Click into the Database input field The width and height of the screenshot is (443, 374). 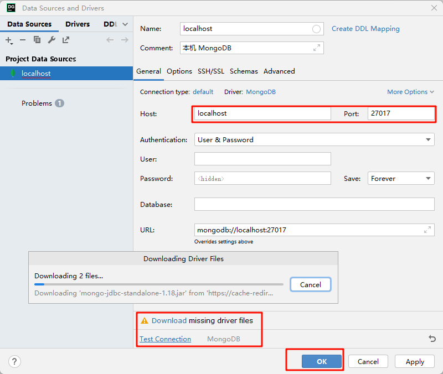tap(314, 204)
